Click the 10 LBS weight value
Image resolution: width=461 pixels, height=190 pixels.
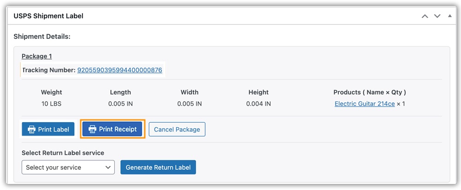52,104
